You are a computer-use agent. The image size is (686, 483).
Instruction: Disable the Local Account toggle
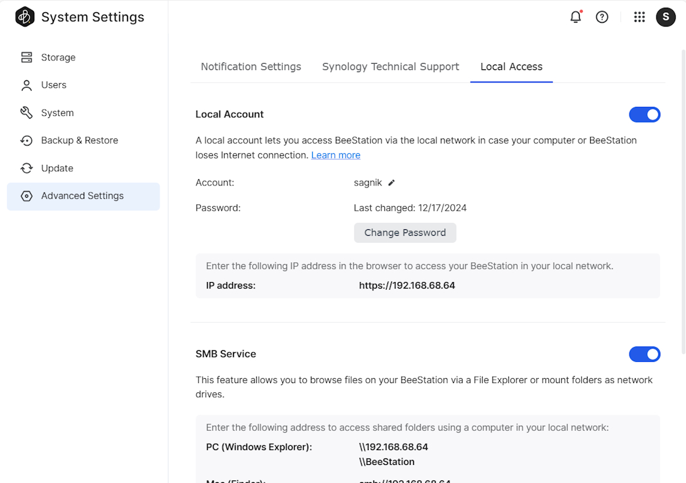644,115
